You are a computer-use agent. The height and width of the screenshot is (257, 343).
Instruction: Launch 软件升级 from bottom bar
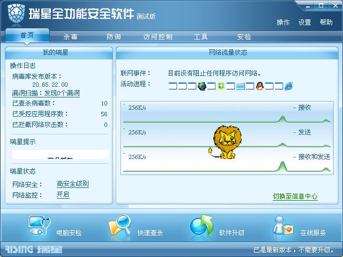[232, 233]
